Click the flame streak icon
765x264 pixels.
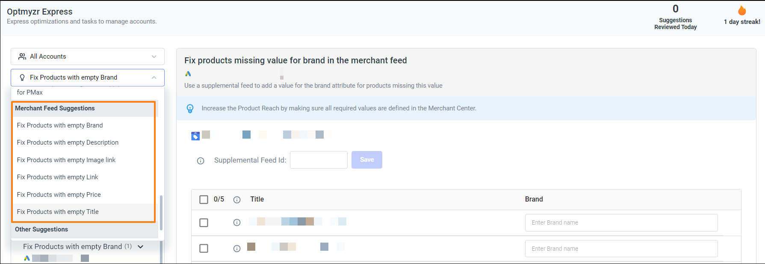click(x=742, y=10)
